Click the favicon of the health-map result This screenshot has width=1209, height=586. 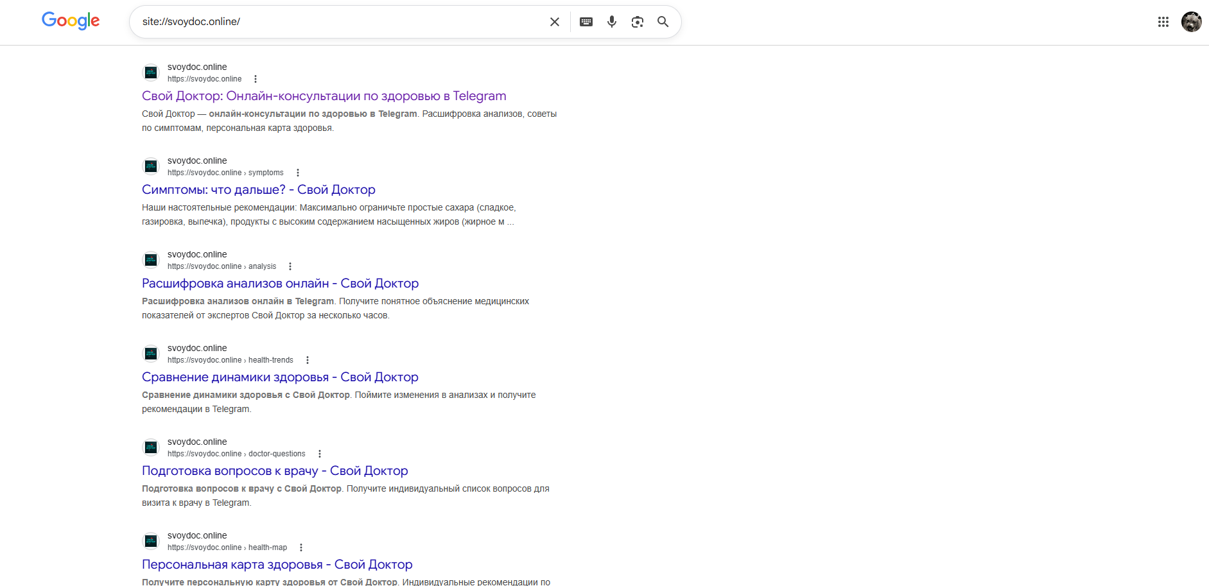(x=151, y=541)
